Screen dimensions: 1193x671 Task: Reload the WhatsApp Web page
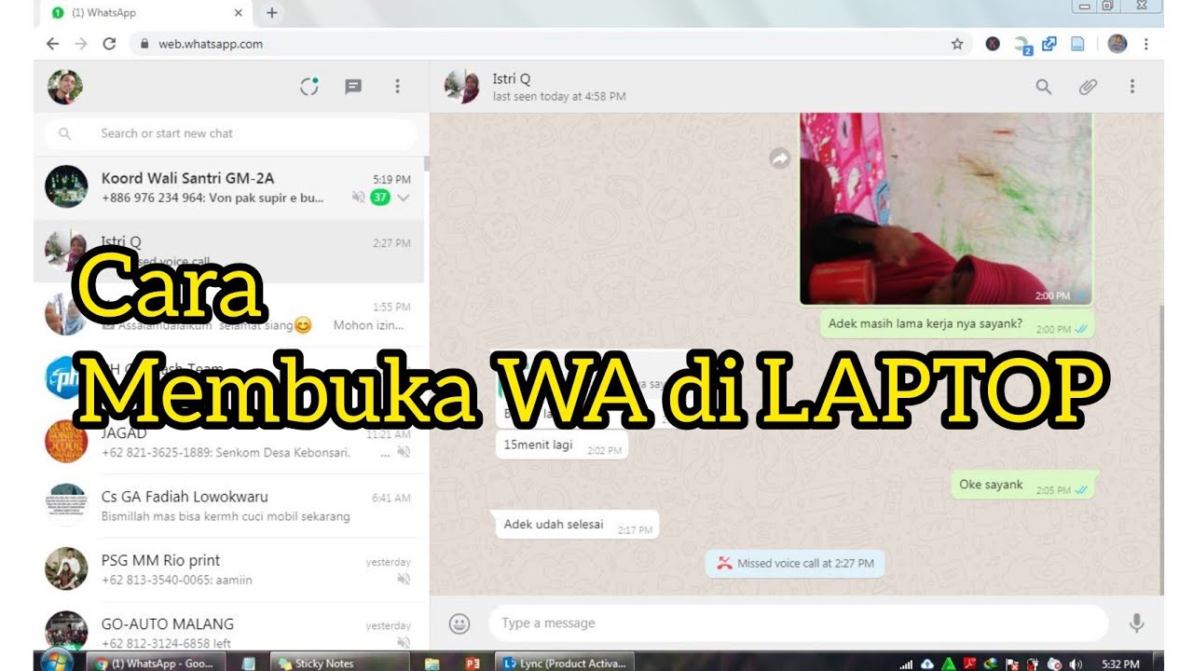pyautogui.click(x=109, y=44)
